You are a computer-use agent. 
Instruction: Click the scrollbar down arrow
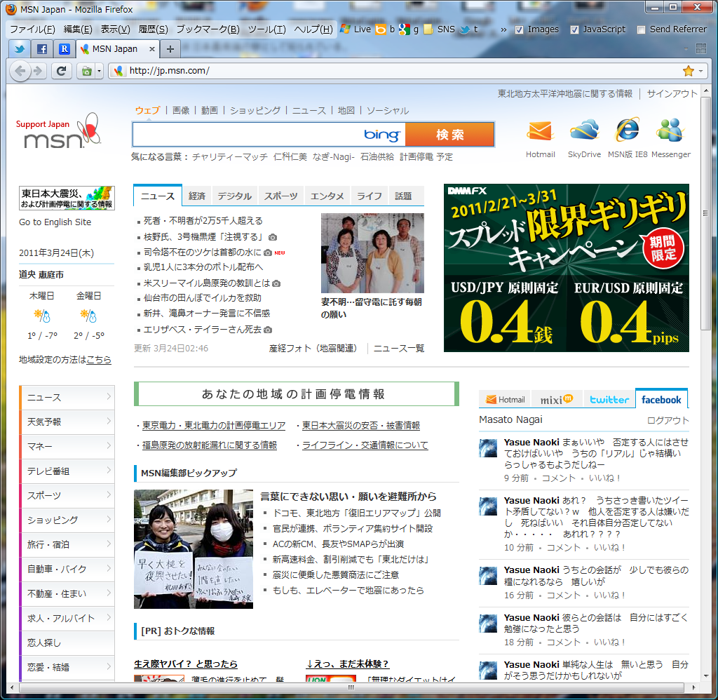coord(705,676)
